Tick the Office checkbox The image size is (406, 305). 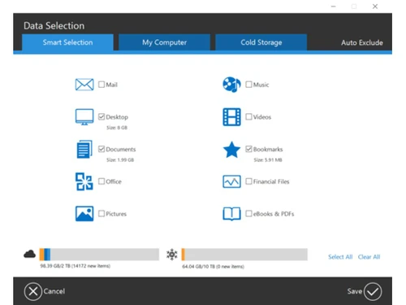[x=101, y=181]
